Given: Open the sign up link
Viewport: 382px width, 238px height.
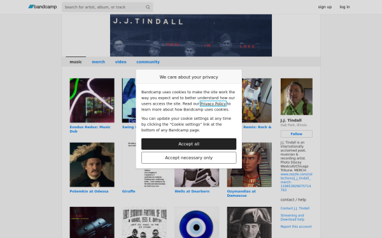Looking at the screenshot, I should coord(325,7).
